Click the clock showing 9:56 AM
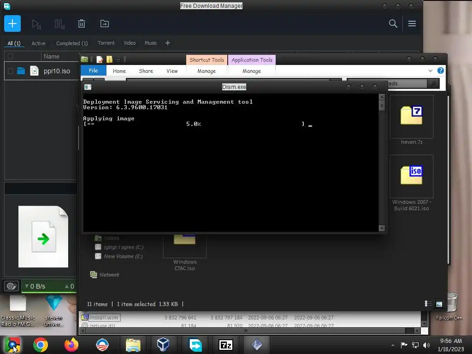 (451, 341)
